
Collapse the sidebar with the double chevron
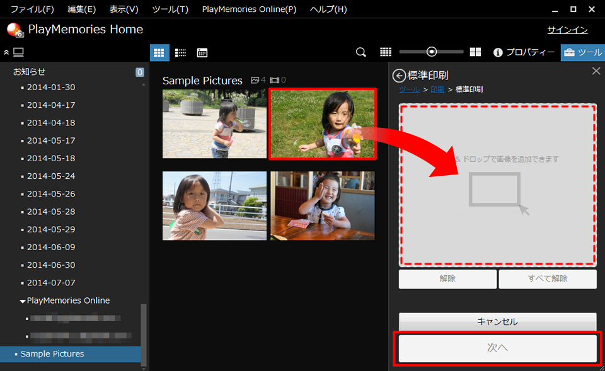point(6,52)
